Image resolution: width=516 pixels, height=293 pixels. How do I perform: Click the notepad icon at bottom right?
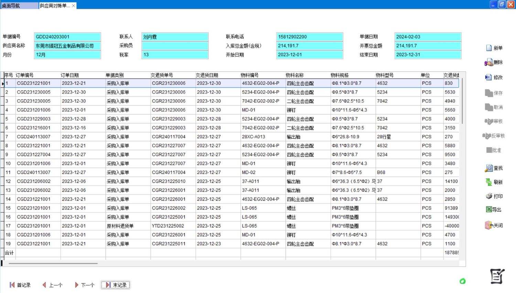(x=497, y=277)
